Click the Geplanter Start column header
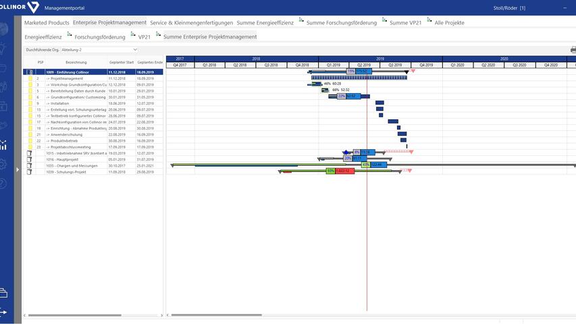The height and width of the screenshot is (324, 576). 121,62
